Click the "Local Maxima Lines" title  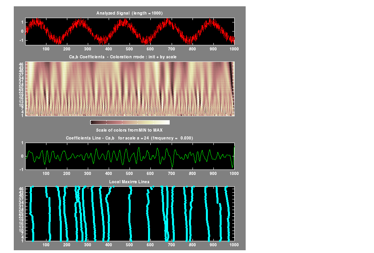click(130, 182)
